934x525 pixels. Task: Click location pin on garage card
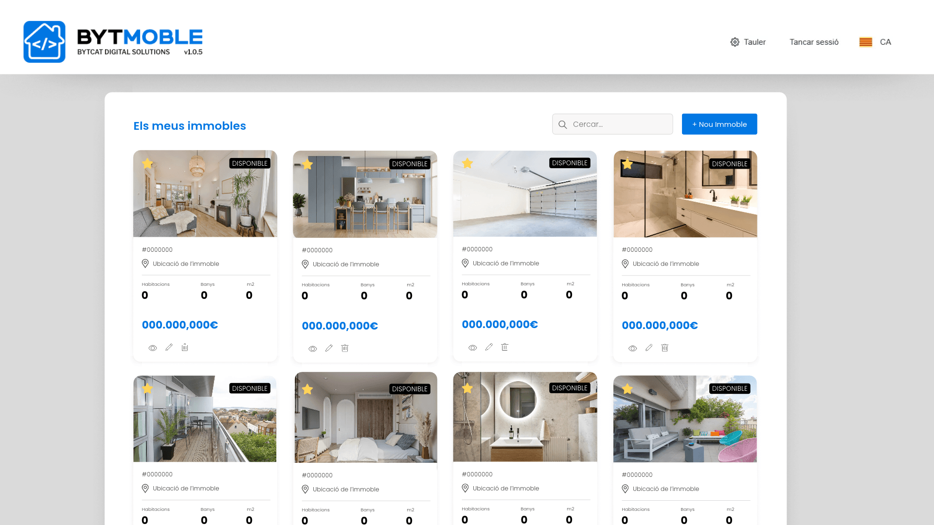click(x=465, y=263)
